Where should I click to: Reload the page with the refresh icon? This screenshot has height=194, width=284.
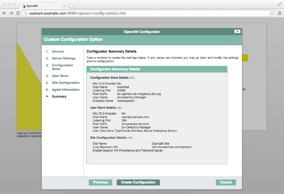point(18,13)
